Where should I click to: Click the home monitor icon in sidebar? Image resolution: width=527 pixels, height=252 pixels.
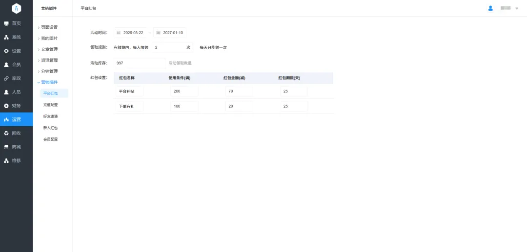pyautogui.click(x=6, y=23)
